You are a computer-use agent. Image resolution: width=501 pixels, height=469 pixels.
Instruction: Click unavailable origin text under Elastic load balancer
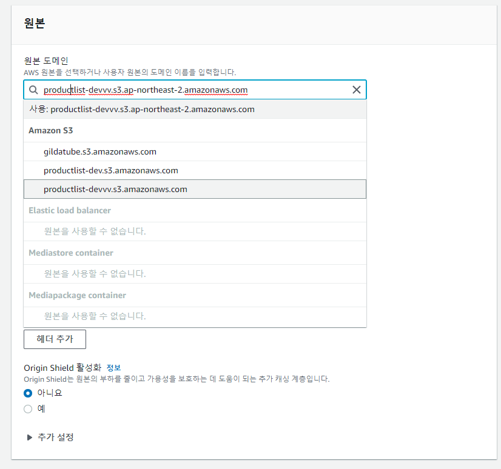point(95,231)
